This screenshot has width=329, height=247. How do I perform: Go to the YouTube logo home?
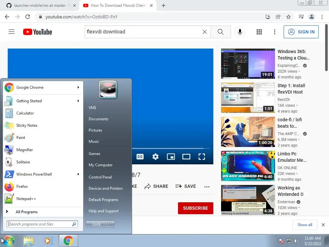coord(38,32)
